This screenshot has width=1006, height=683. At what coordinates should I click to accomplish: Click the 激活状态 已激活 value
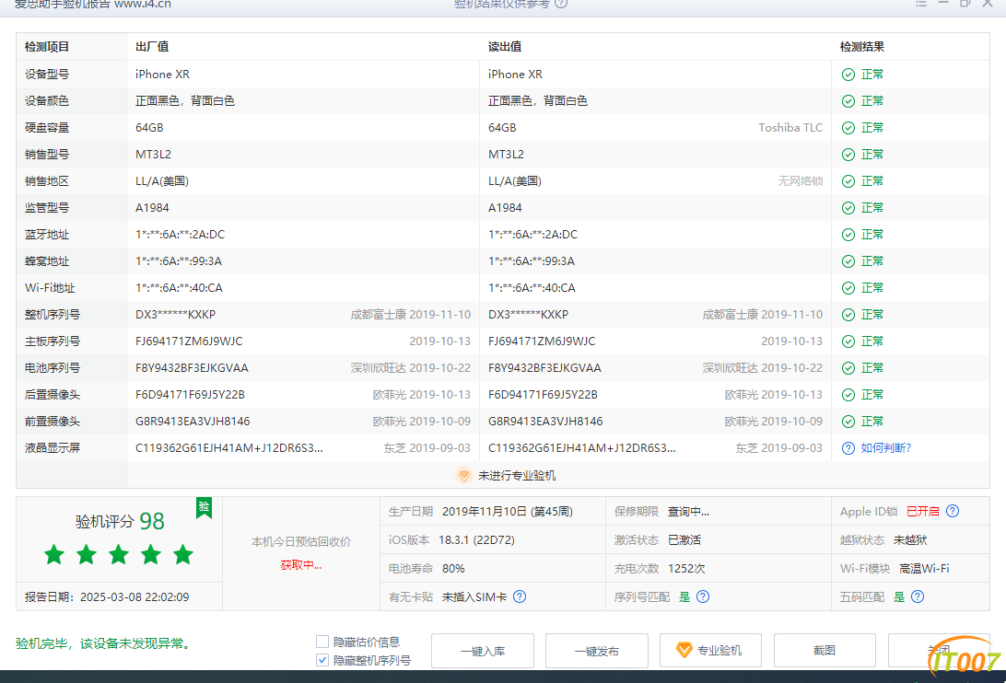coord(684,540)
